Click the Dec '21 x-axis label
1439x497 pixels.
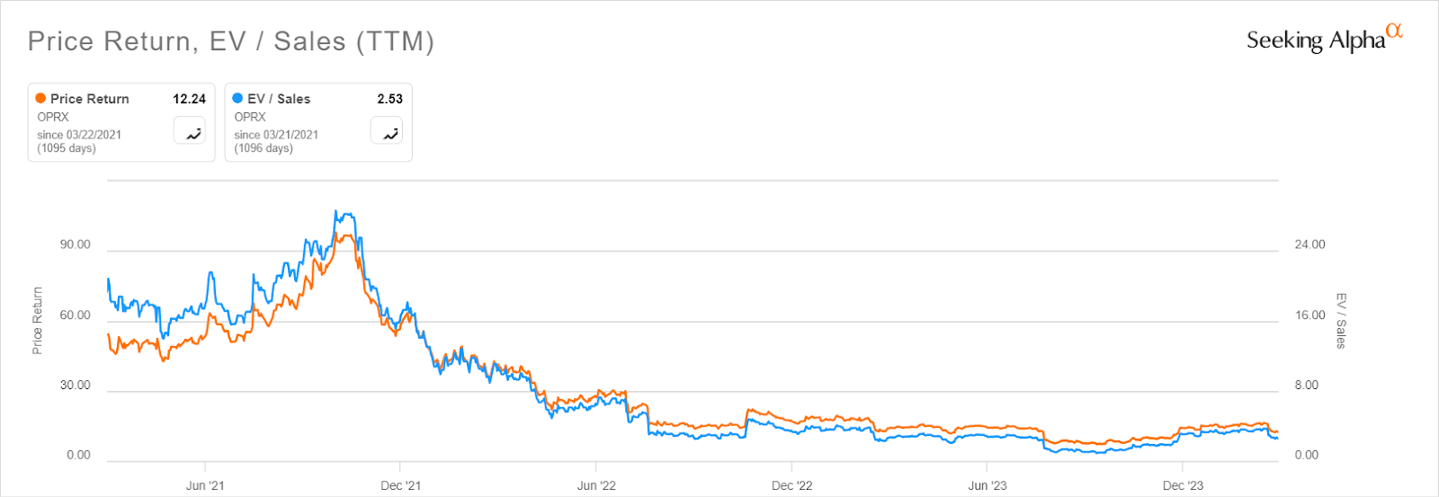pyautogui.click(x=400, y=485)
